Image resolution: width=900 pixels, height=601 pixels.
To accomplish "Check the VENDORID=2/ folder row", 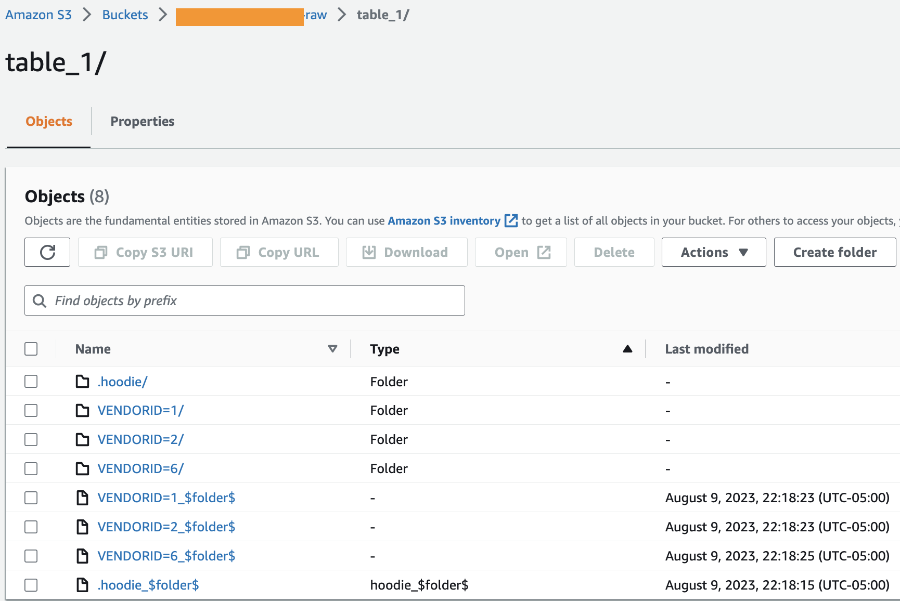I will (x=31, y=440).
